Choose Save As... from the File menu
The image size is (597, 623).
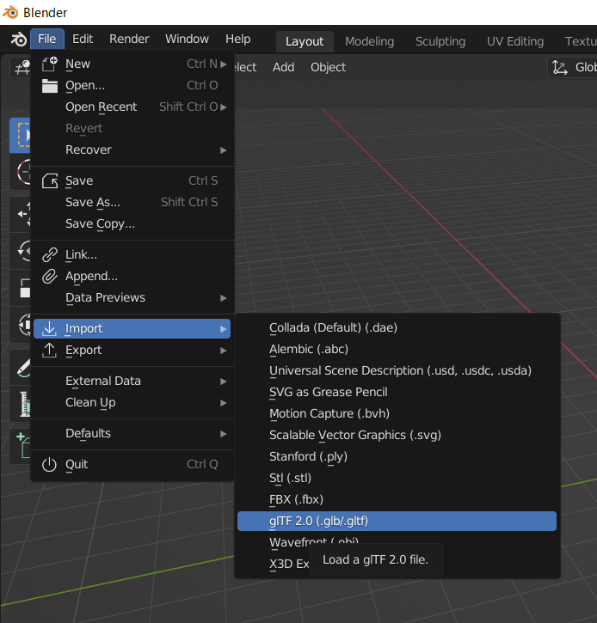(132, 202)
